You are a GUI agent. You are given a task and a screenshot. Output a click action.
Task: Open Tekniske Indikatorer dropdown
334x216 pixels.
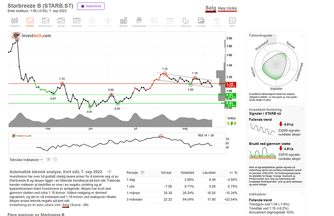click(26, 160)
